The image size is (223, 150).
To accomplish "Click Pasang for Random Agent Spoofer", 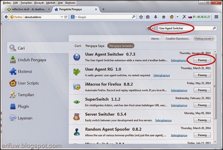I will tap(202, 135).
